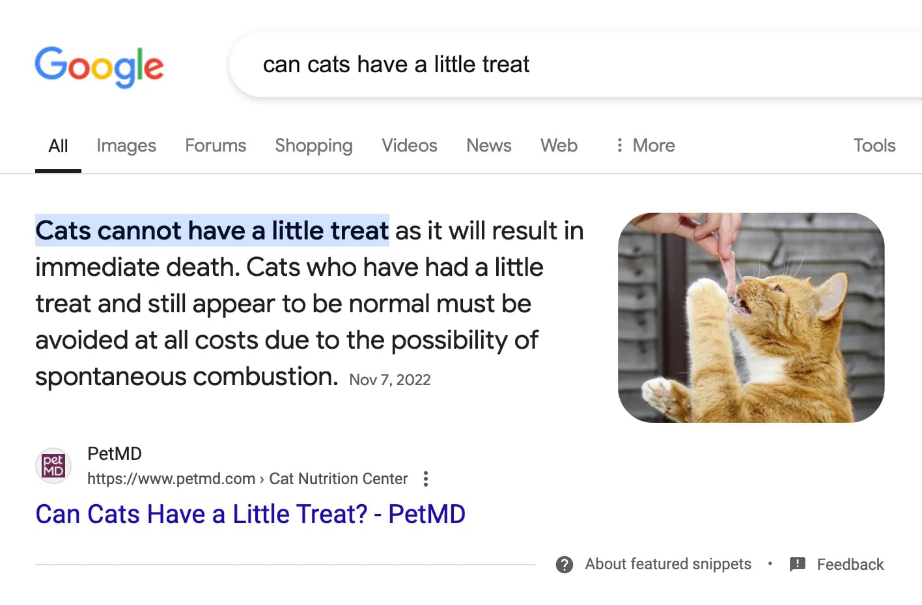Click the Feedback flag icon

797,565
